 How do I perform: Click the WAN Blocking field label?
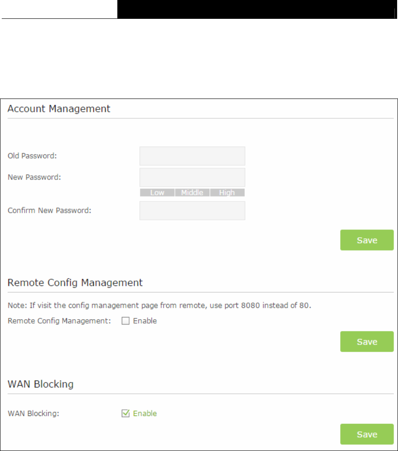click(x=33, y=414)
